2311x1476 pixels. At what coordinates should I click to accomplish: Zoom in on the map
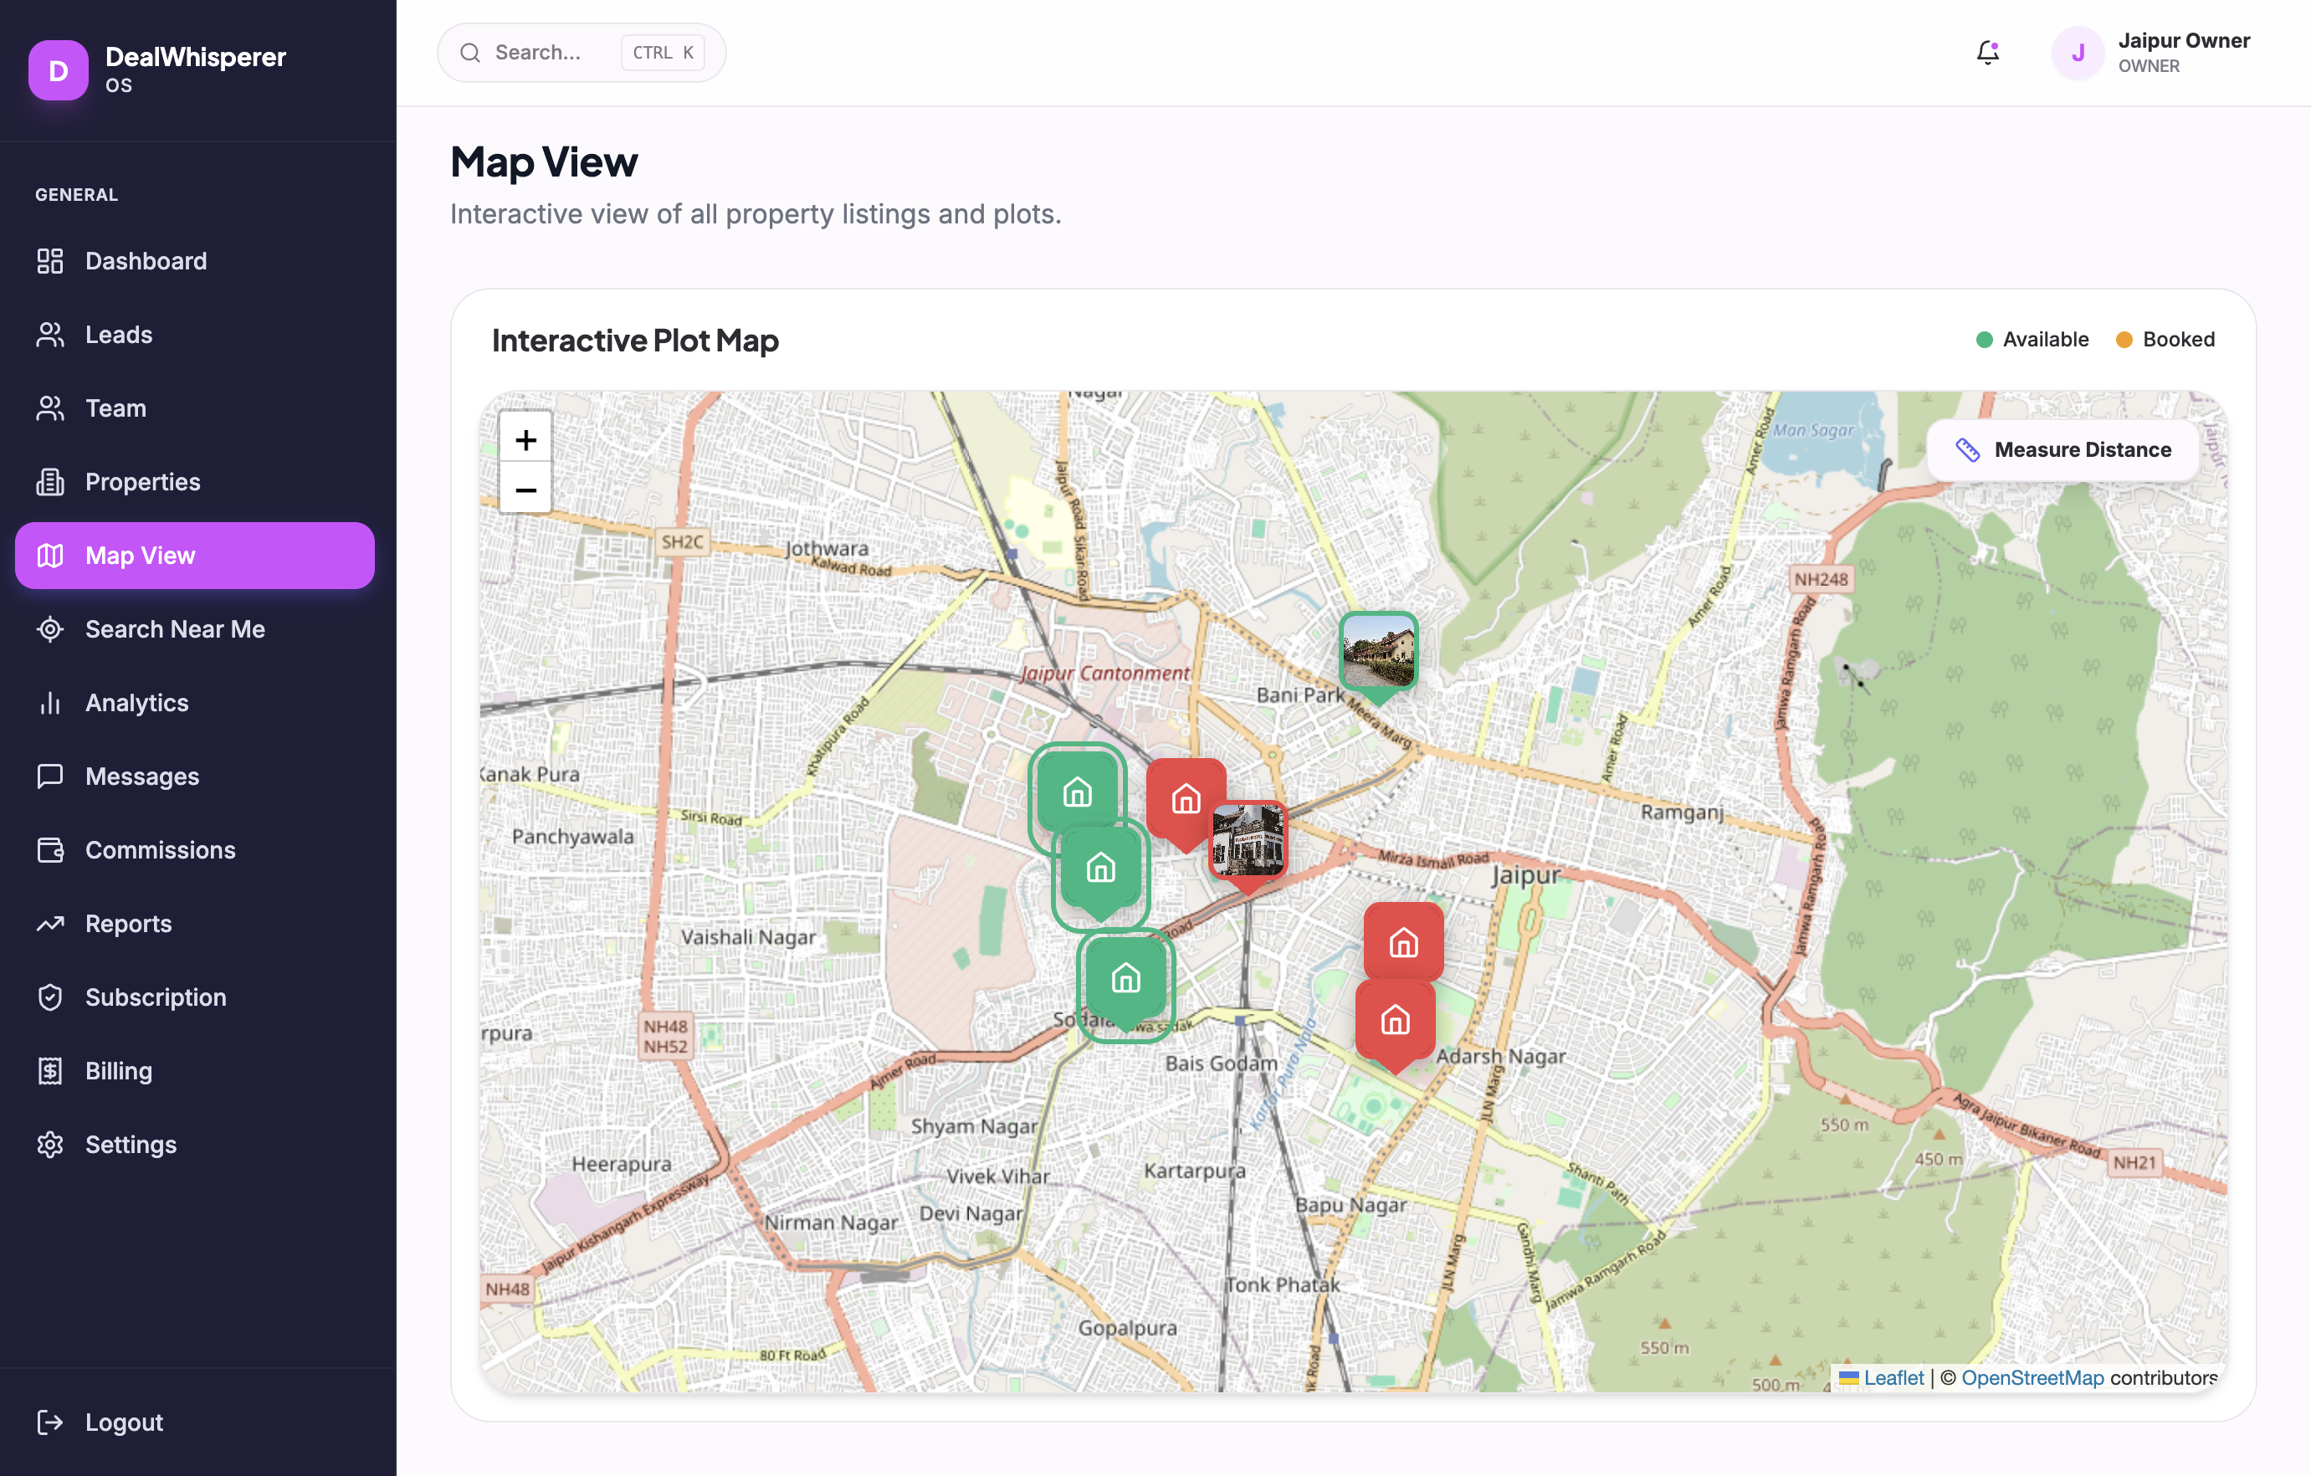coord(525,439)
